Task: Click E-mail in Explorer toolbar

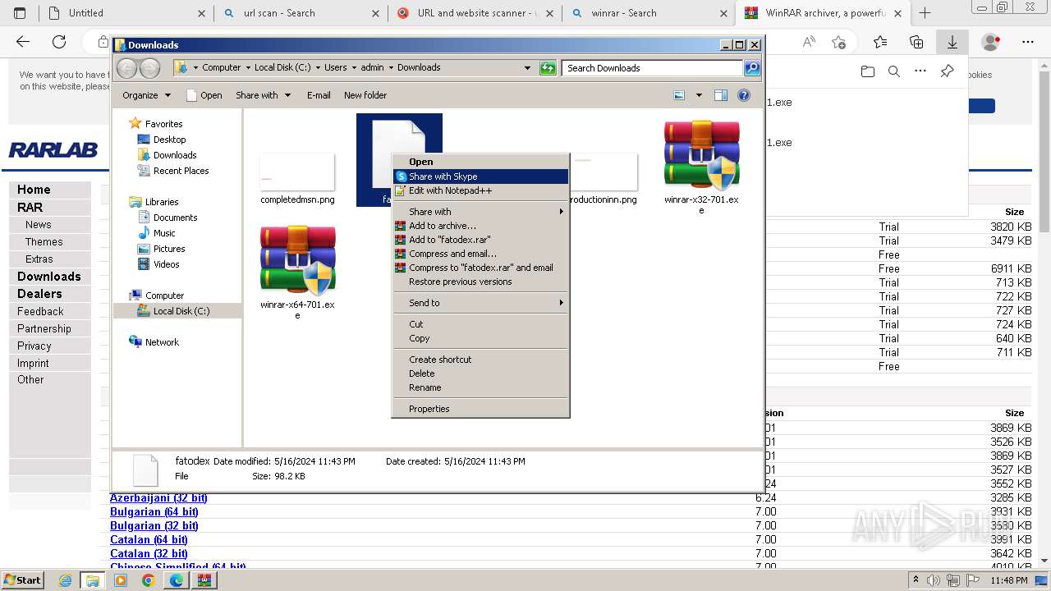Action: click(x=319, y=95)
